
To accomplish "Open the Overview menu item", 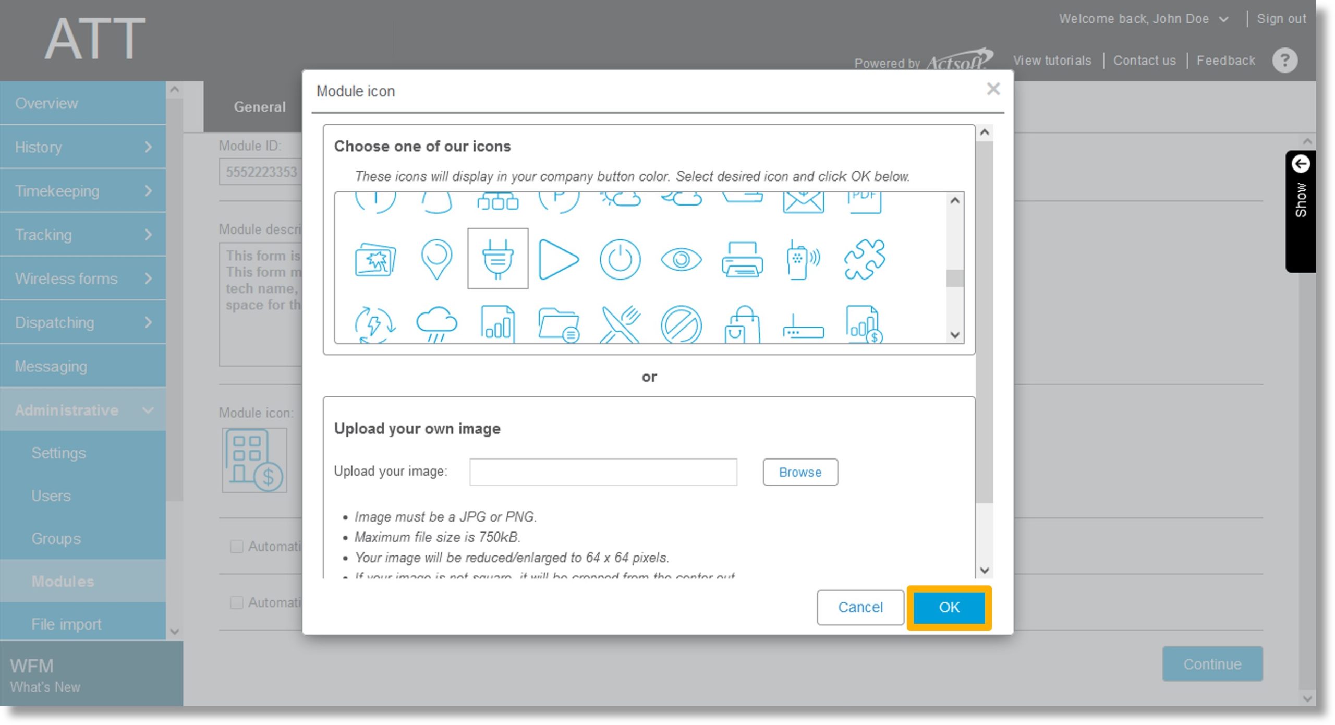I will pyautogui.click(x=83, y=103).
